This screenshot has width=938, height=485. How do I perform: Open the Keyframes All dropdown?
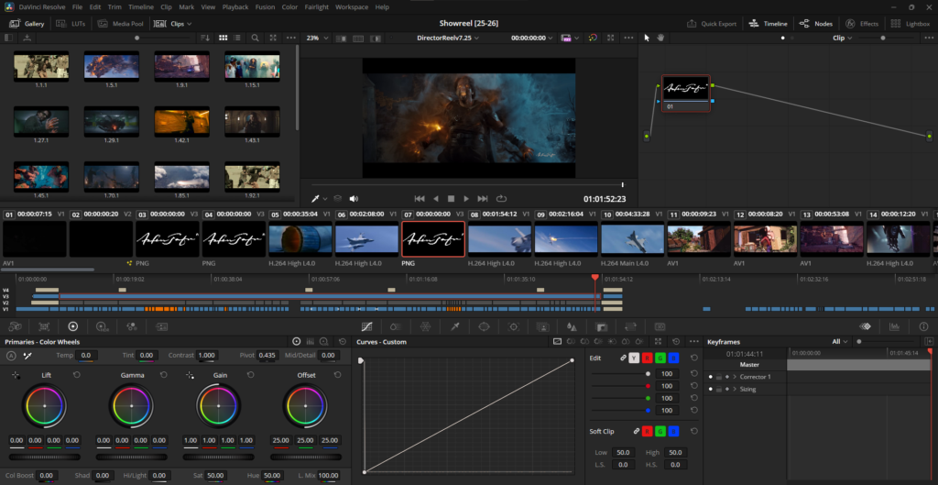pos(839,341)
